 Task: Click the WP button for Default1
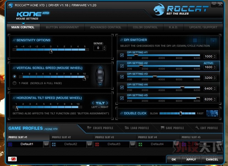click(x=46, y=144)
